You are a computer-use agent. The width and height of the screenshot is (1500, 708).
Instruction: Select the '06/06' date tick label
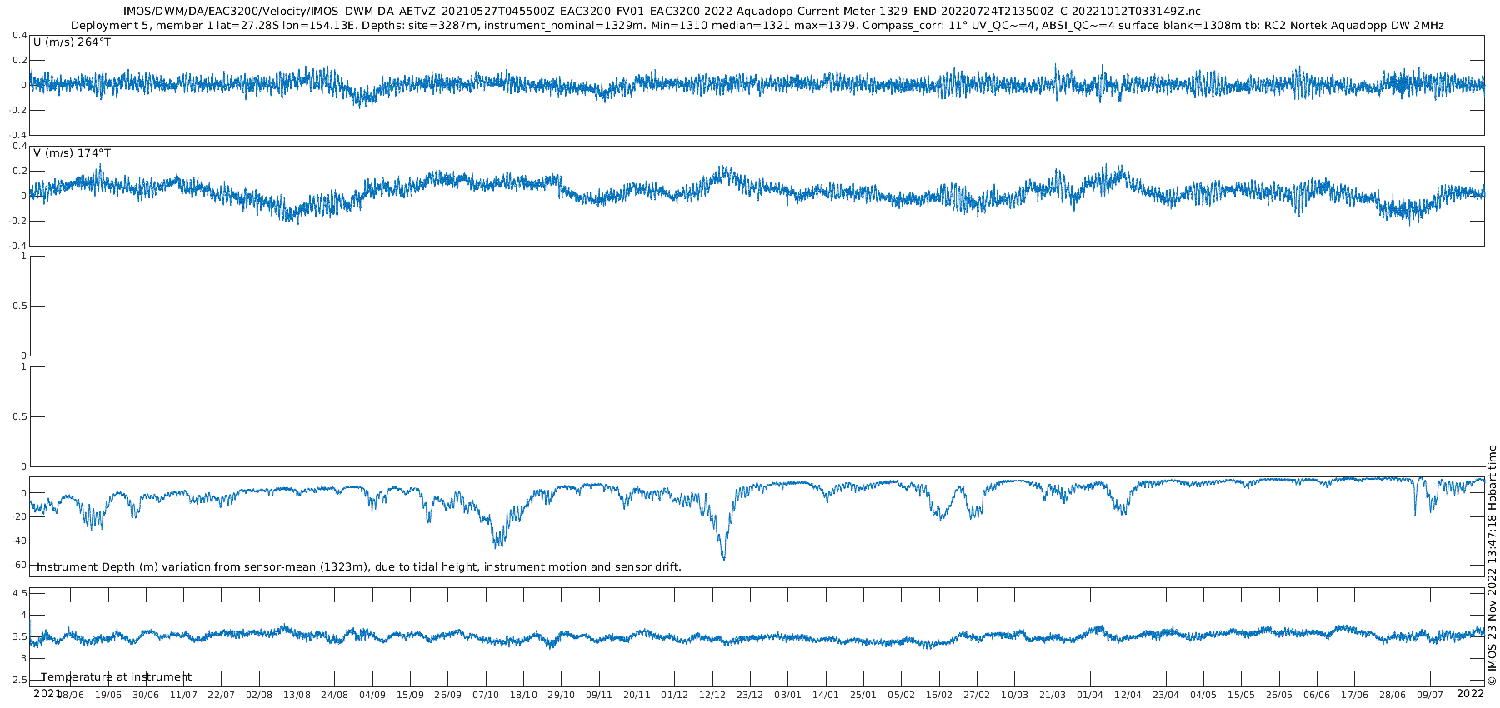(1317, 695)
